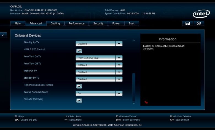Screen dimensions: 215x130
Task: Click Auto Turn Off TV label
Action: tap(32, 64)
